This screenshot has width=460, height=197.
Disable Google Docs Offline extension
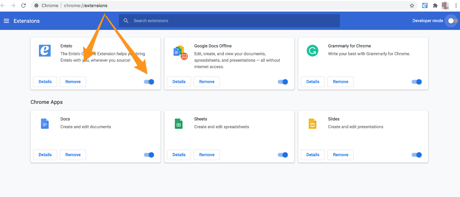click(283, 82)
